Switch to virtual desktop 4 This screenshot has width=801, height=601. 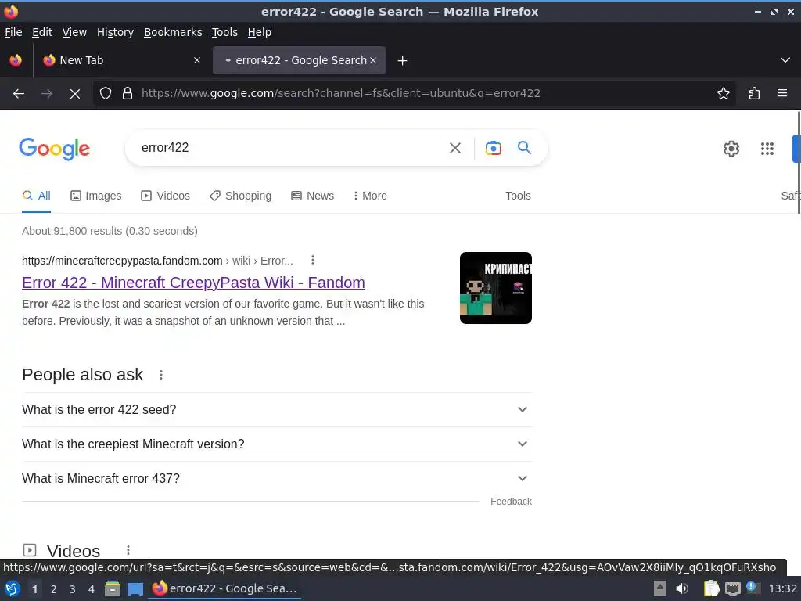(x=92, y=589)
